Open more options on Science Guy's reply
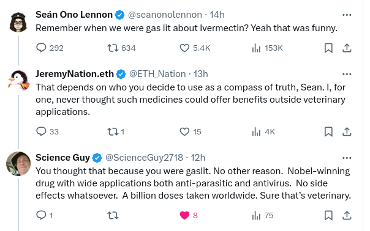Viewport: 370px width, 231px height. [x=347, y=158]
